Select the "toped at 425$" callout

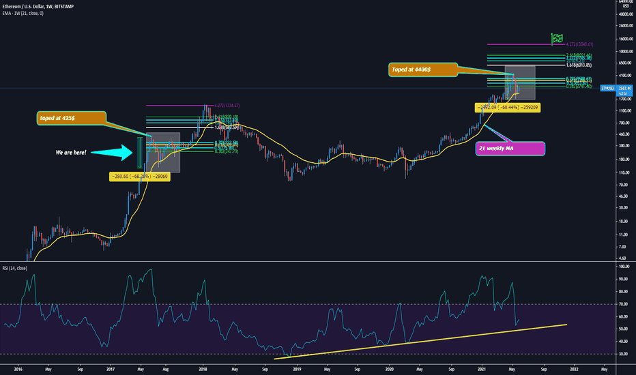(x=72, y=118)
